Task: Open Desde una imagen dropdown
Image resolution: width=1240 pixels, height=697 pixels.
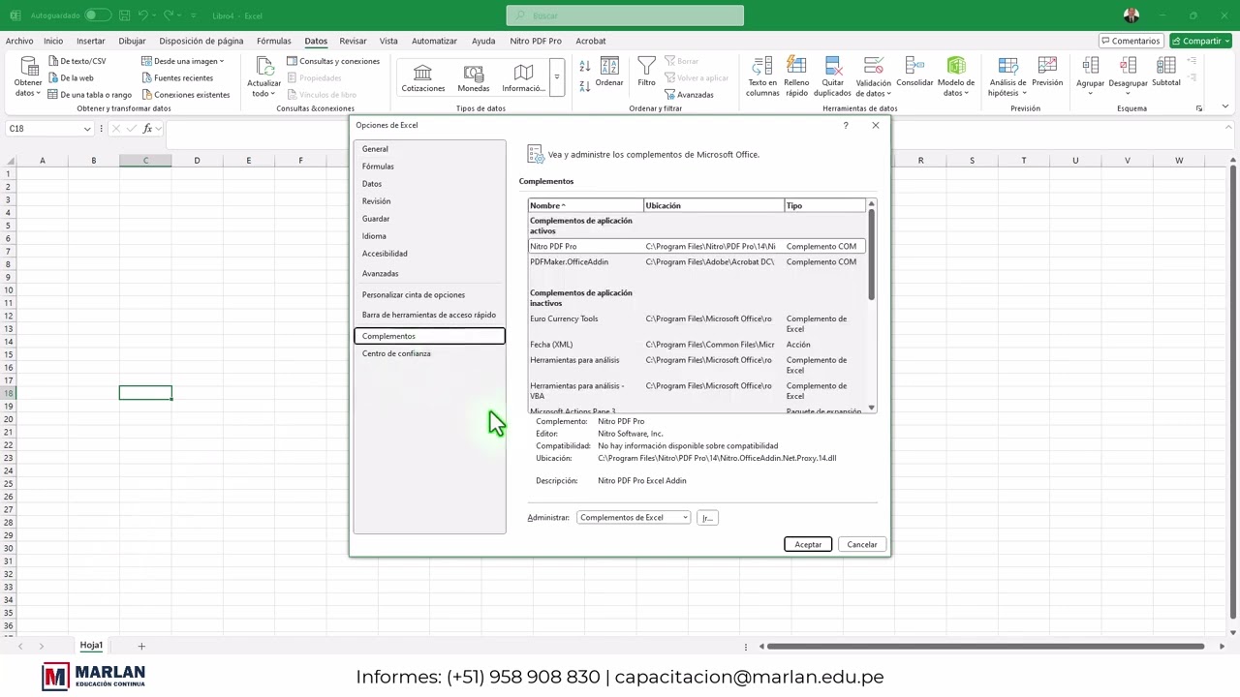Action: 183,61
